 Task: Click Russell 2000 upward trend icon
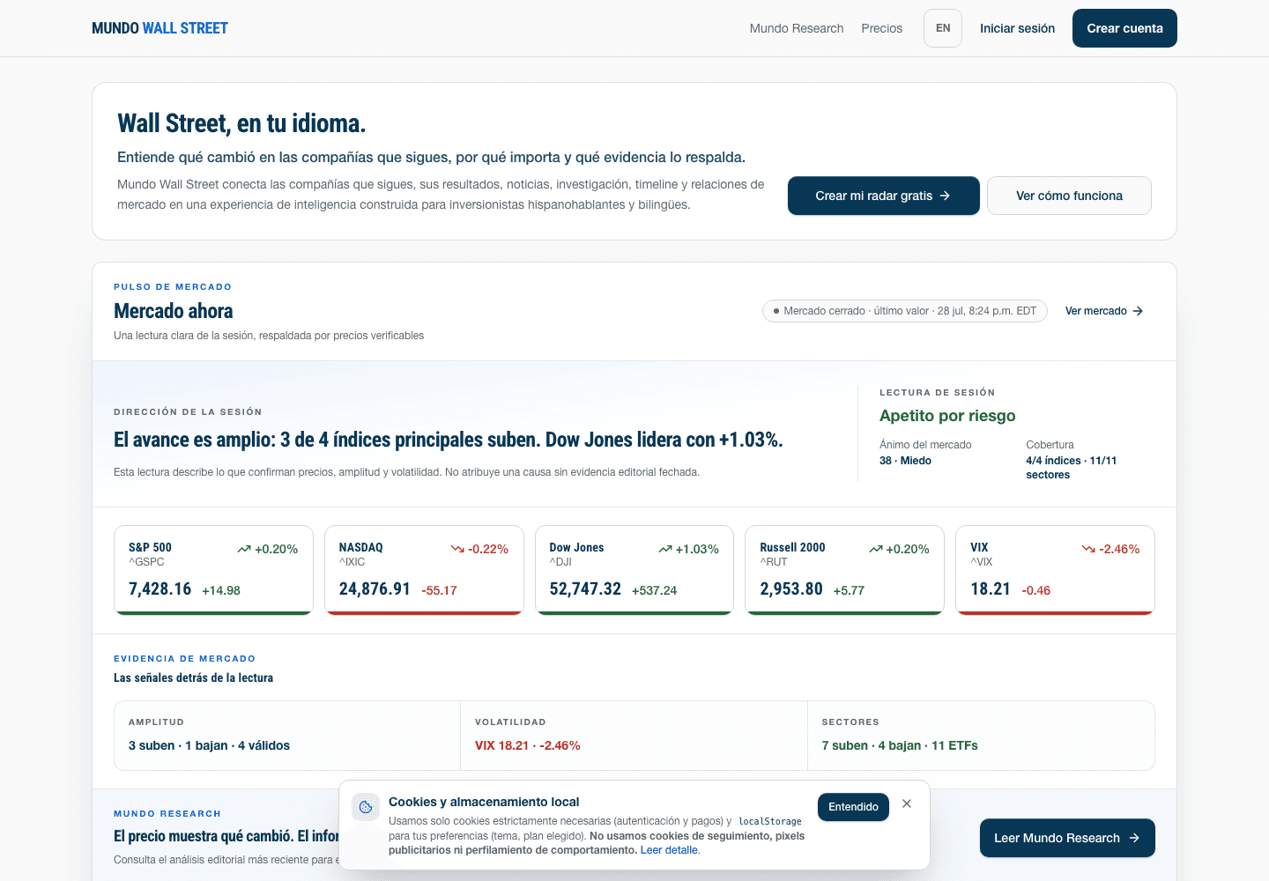click(x=876, y=549)
